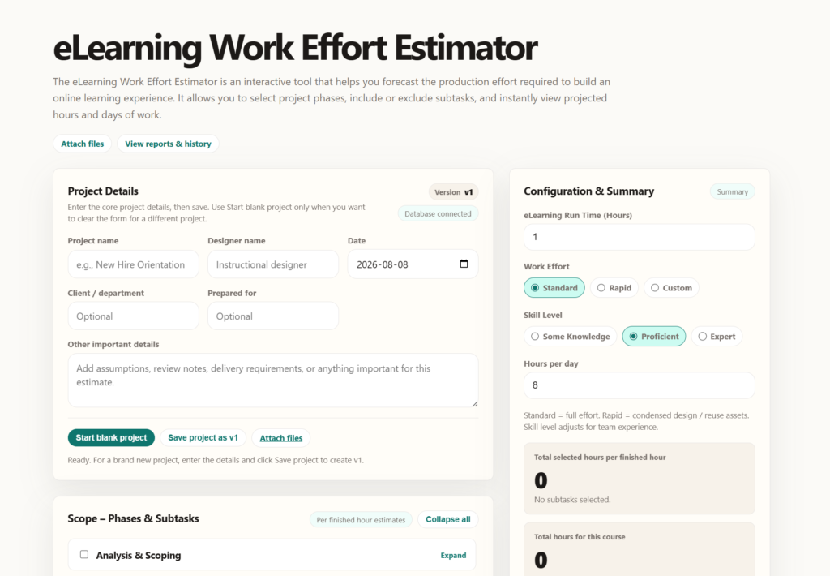Tick the Analysis & Scoping checkbox
830x576 pixels.
coord(84,554)
